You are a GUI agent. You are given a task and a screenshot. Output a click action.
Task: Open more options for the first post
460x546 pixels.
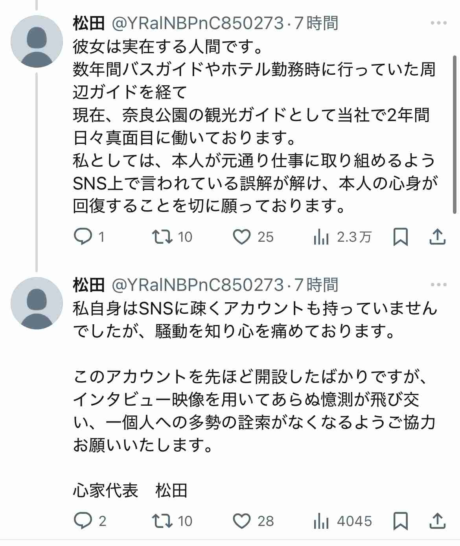pyautogui.click(x=438, y=23)
